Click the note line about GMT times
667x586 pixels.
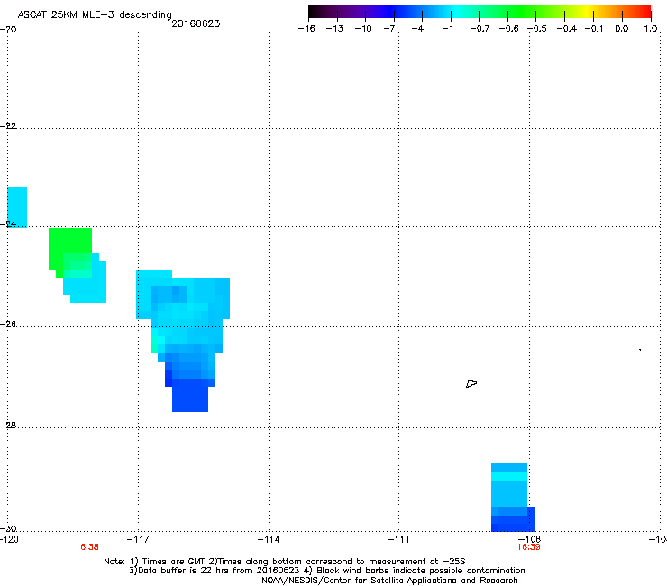coord(285,562)
